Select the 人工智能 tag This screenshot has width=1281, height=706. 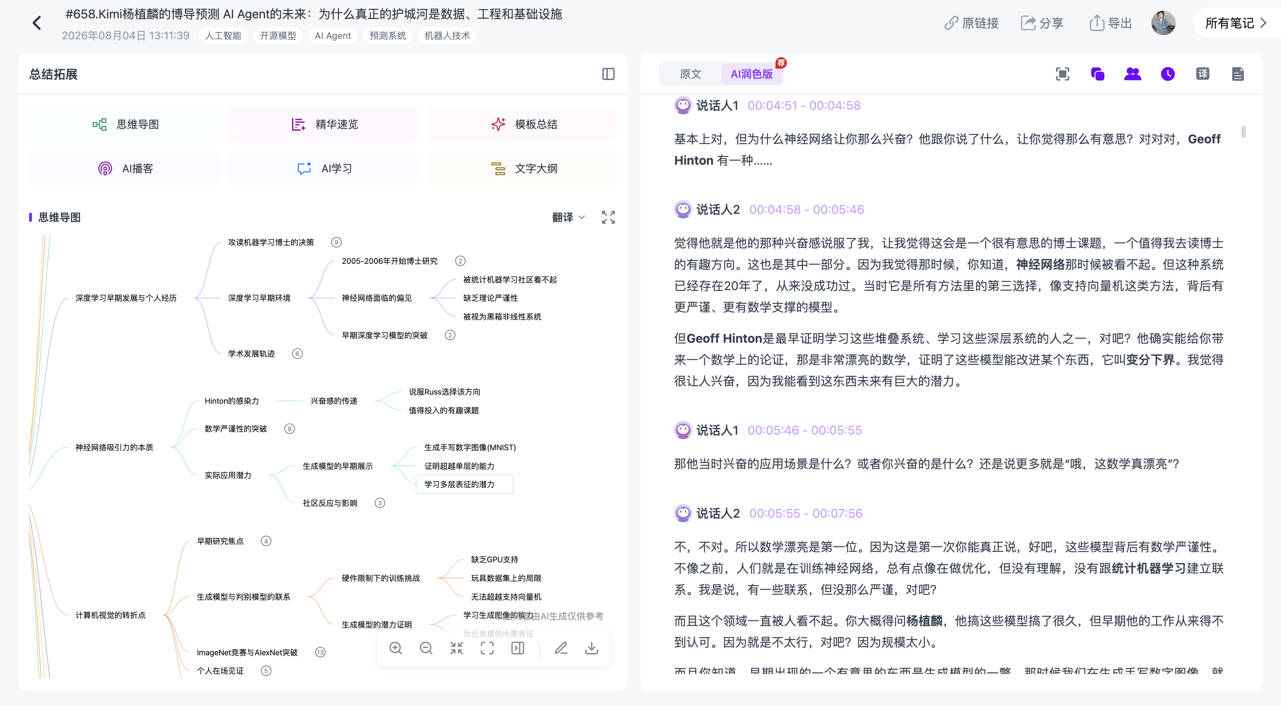223,36
